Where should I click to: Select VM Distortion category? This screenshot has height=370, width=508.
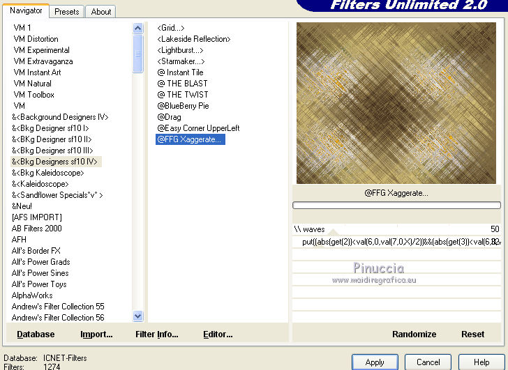(36, 39)
